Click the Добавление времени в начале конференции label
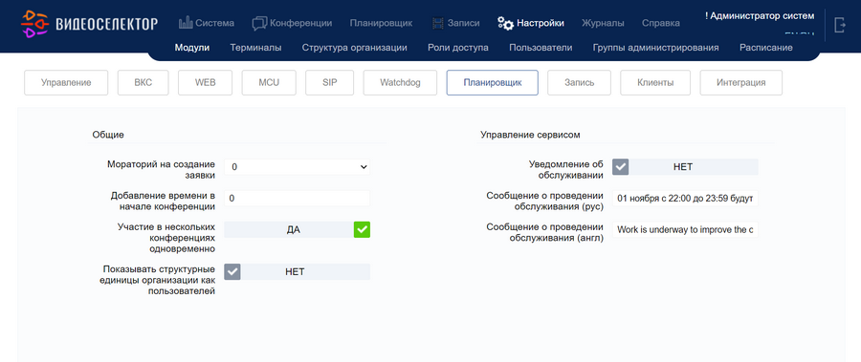Image resolution: width=861 pixels, height=362 pixels. pyautogui.click(x=163, y=201)
